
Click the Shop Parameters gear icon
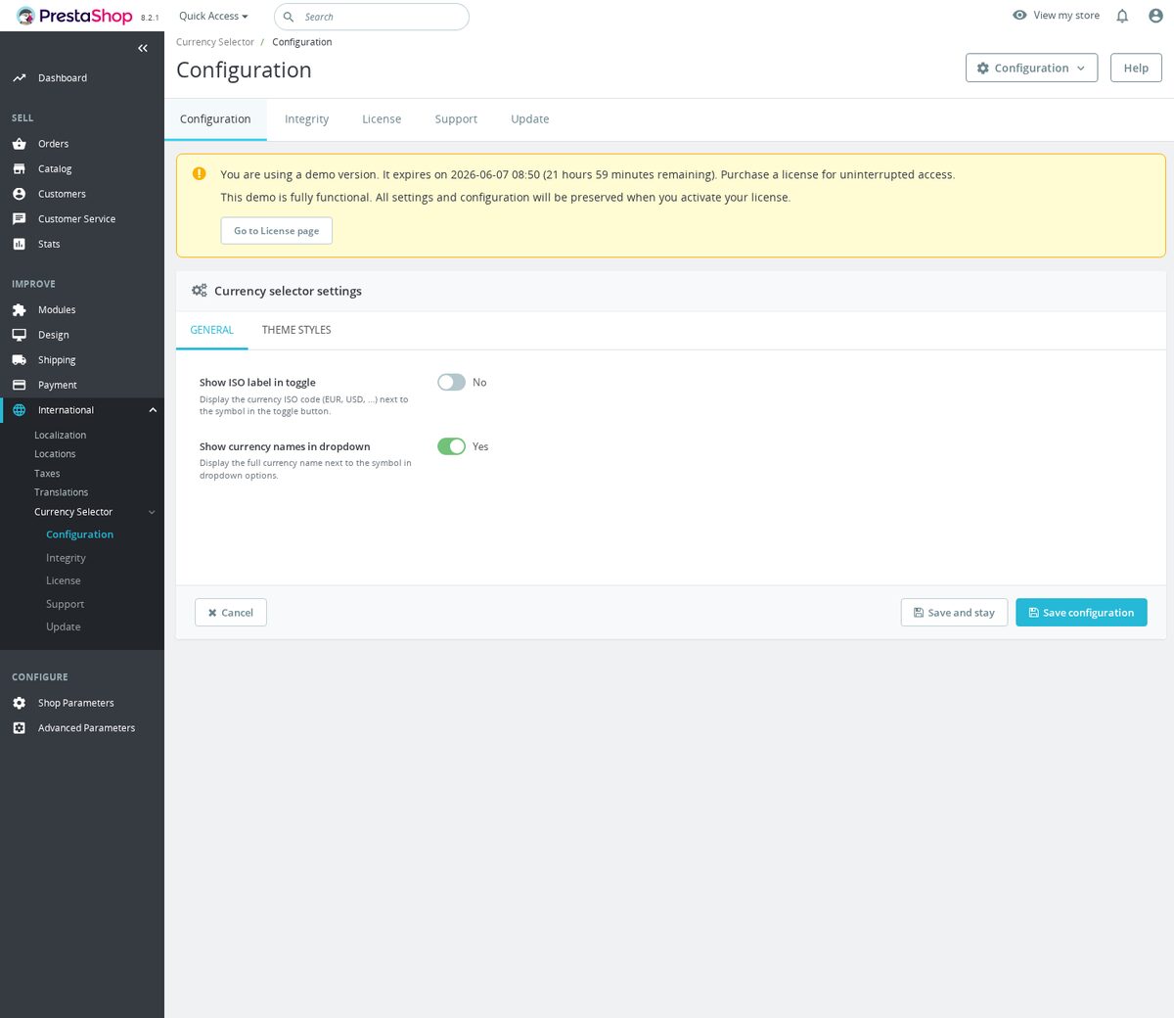point(19,703)
